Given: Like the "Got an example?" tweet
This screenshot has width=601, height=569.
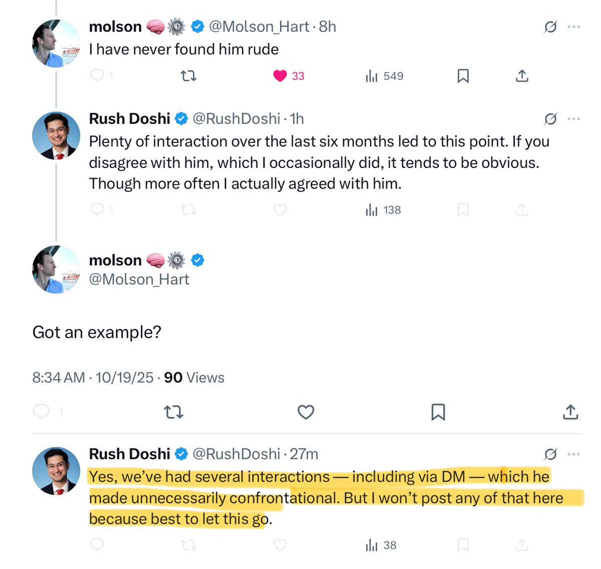Looking at the screenshot, I should 306,412.
